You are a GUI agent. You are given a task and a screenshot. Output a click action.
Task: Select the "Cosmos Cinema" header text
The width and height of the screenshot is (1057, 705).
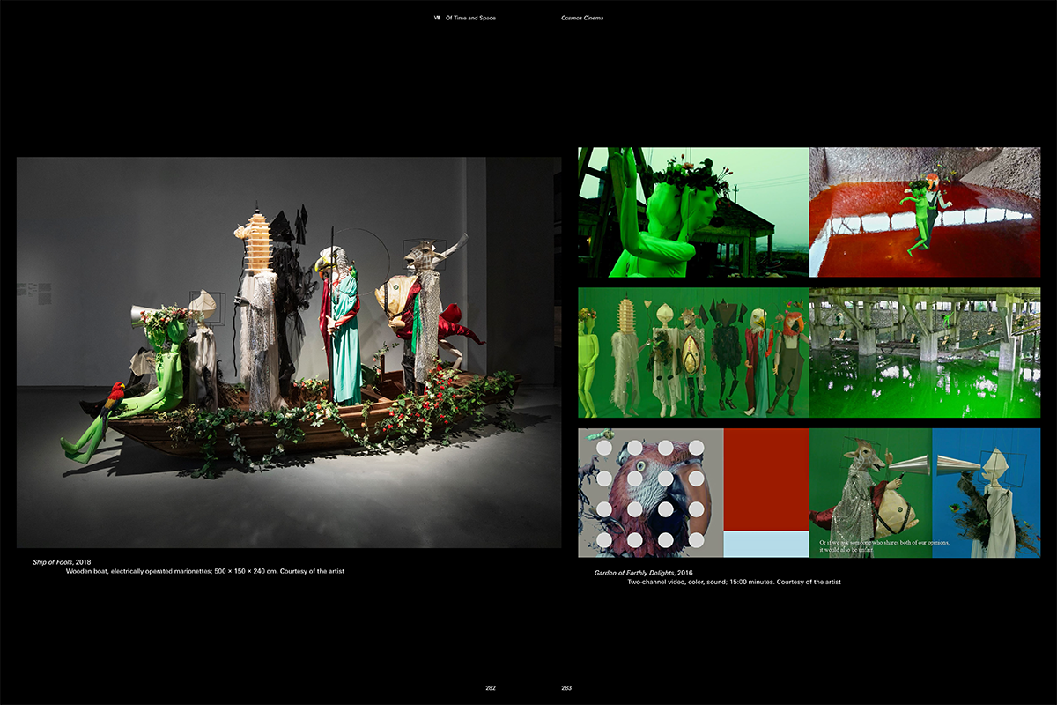582,18
